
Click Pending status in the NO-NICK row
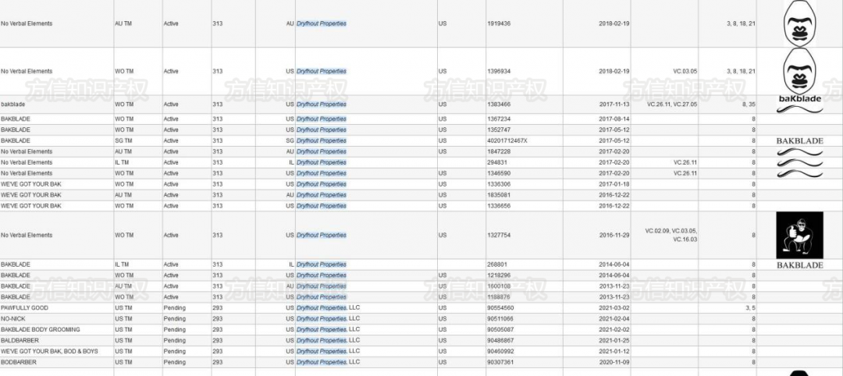point(174,318)
